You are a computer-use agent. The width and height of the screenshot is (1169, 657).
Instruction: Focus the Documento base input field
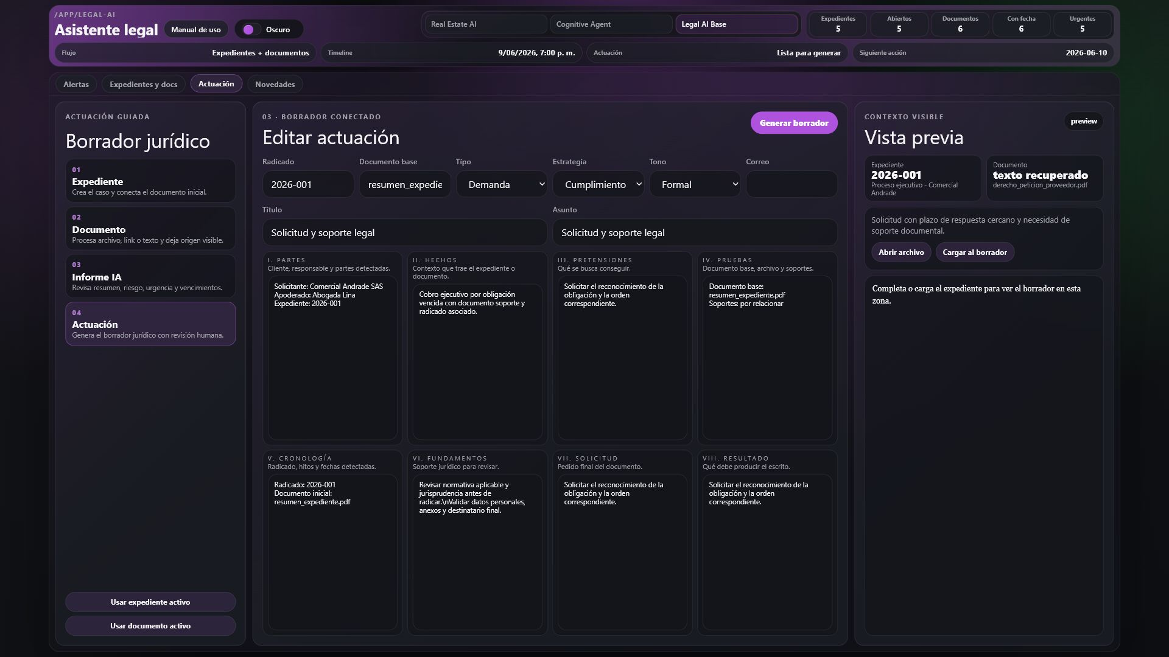(405, 184)
